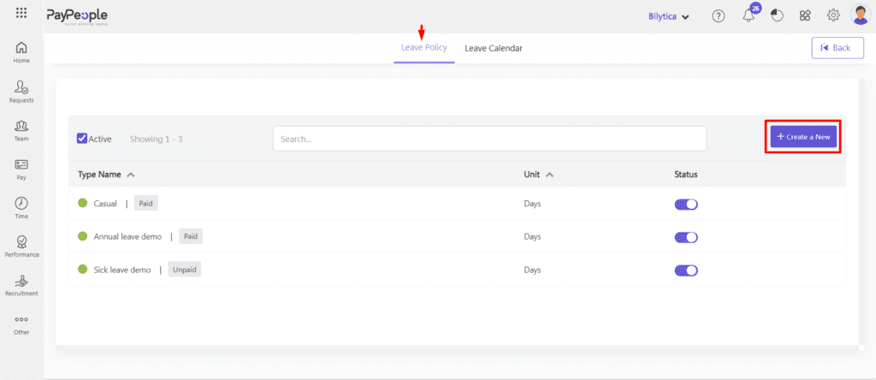Click the notification bell icon

tap(748, 16)
